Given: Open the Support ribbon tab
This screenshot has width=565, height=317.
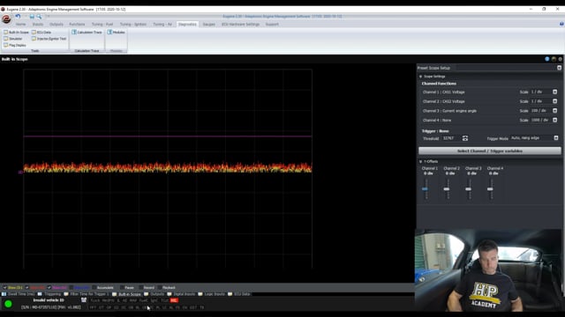Looking at the screenshot, I should (x=272, y=24).
